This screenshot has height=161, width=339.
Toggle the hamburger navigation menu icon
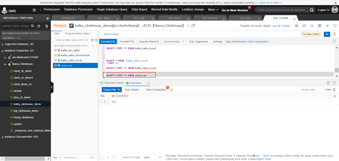(x=34, y=10)
